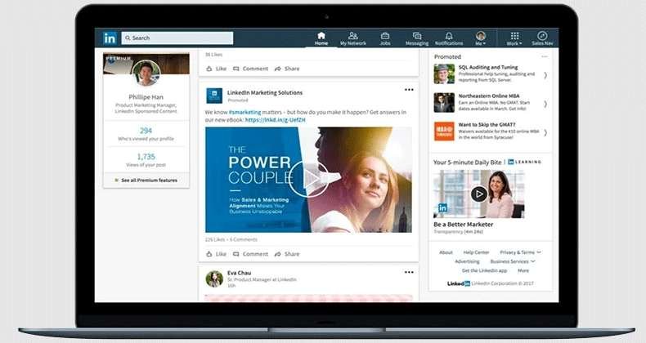Click the LinkedIn logo in the navbar
Screen dimensions: 646x343
[110, 38]
